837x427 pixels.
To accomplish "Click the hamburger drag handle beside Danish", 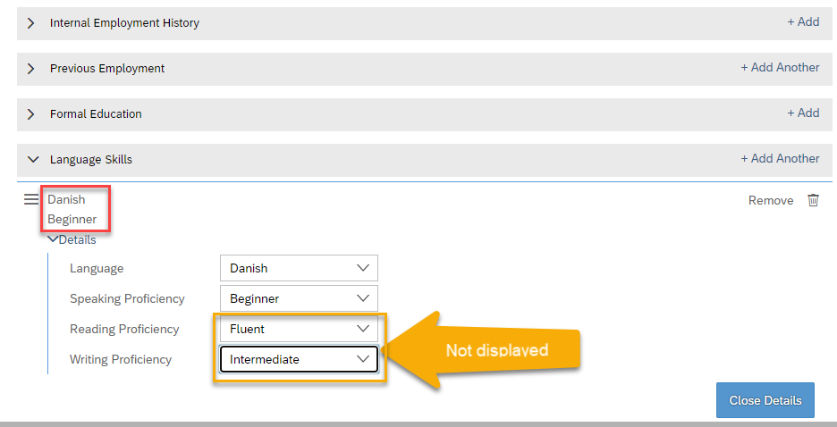I will click(31, 199).
